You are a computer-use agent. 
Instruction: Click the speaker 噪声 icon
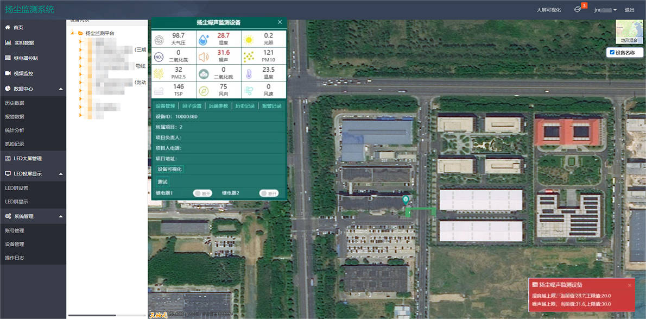pos(204,57)
